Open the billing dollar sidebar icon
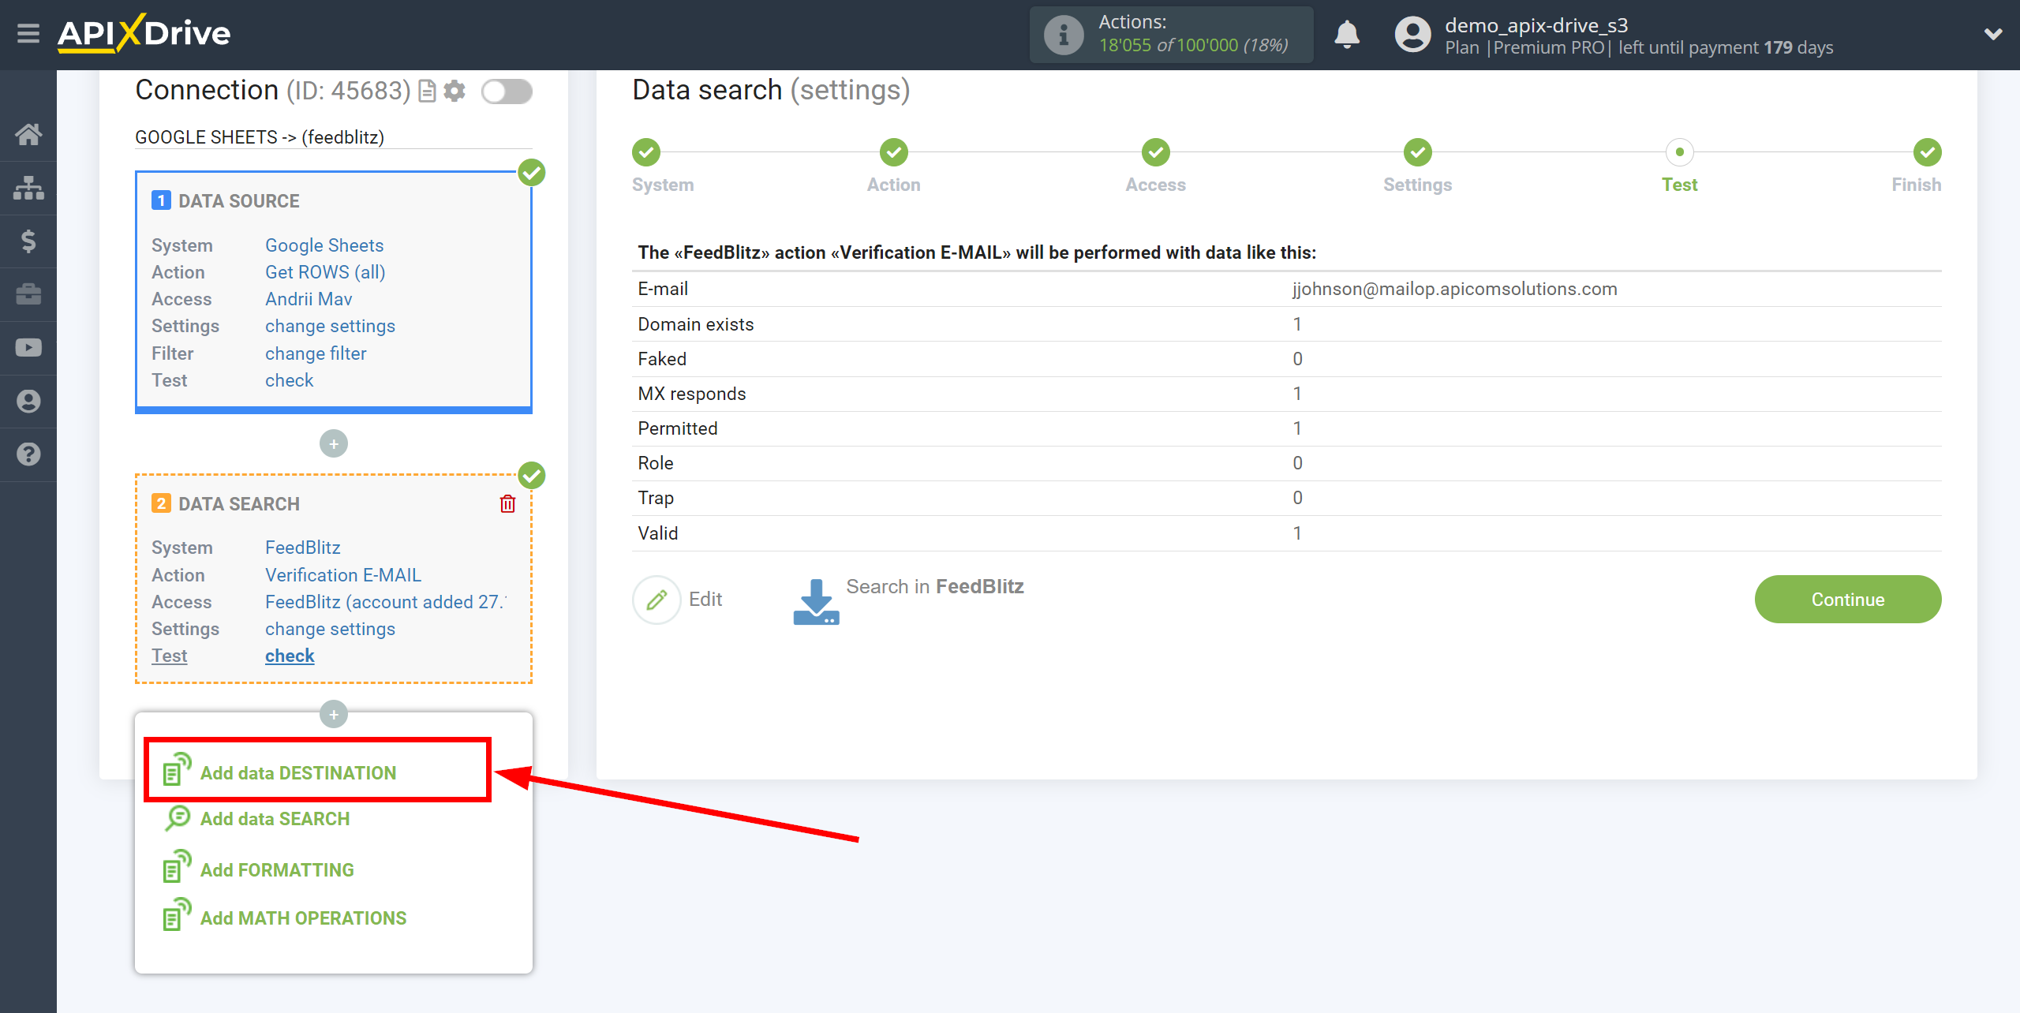 (28, 241)
